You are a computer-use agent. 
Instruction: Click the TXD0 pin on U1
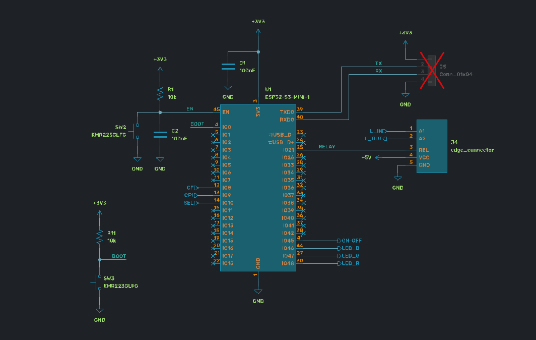pos(286,111)
